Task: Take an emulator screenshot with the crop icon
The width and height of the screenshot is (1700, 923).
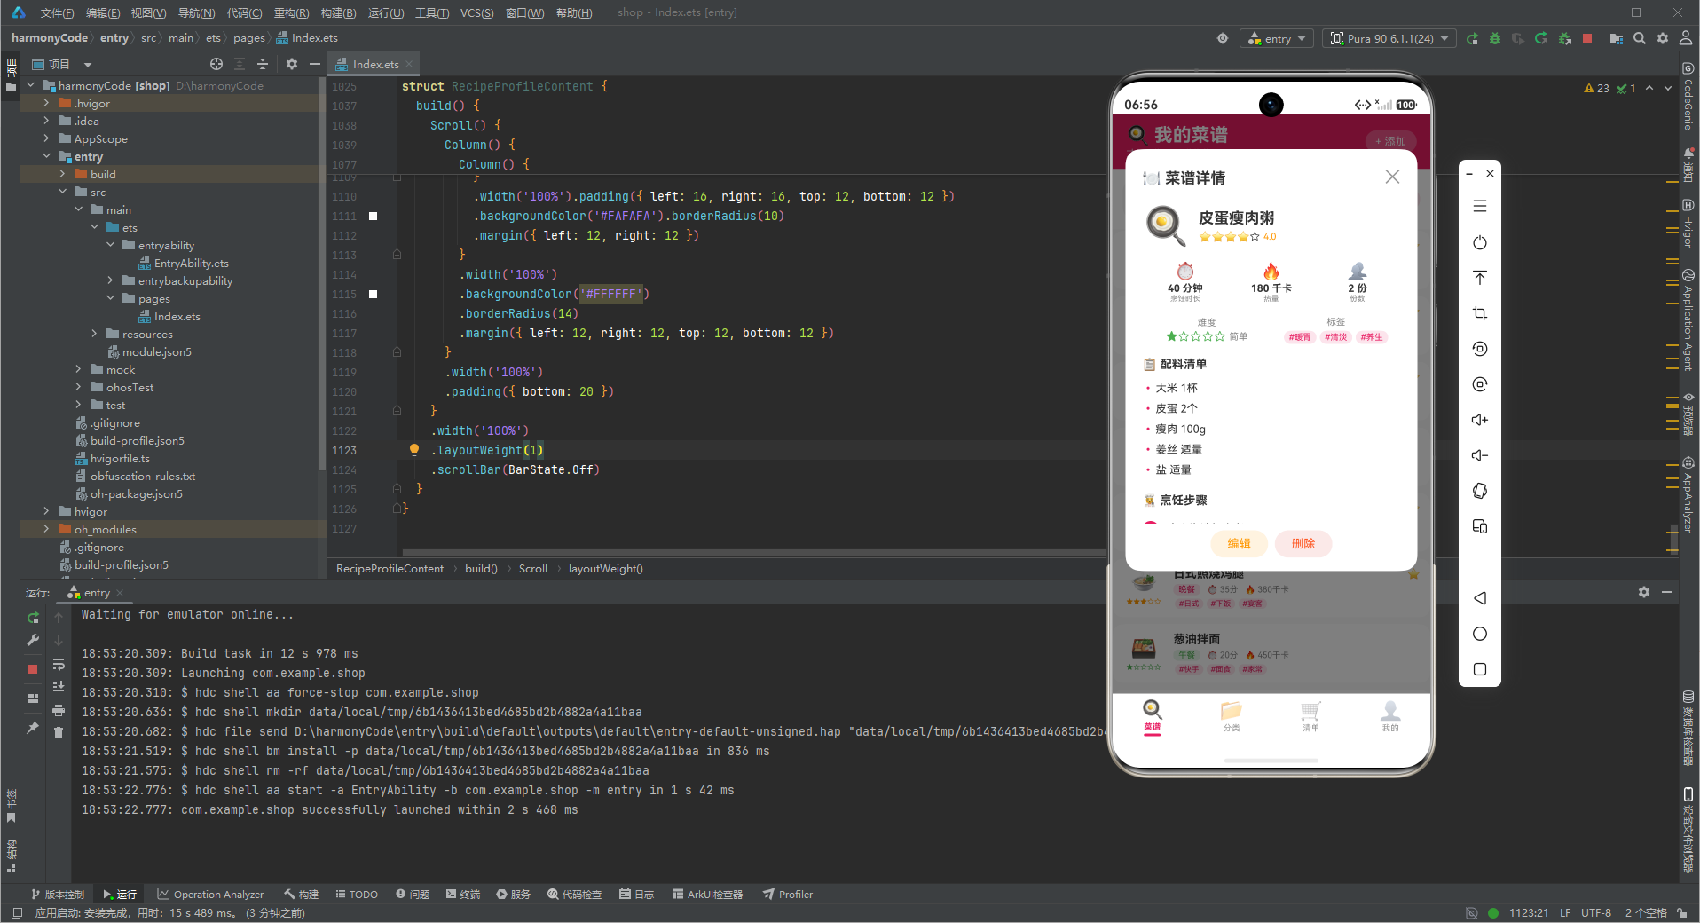Action: (1479, 313)
